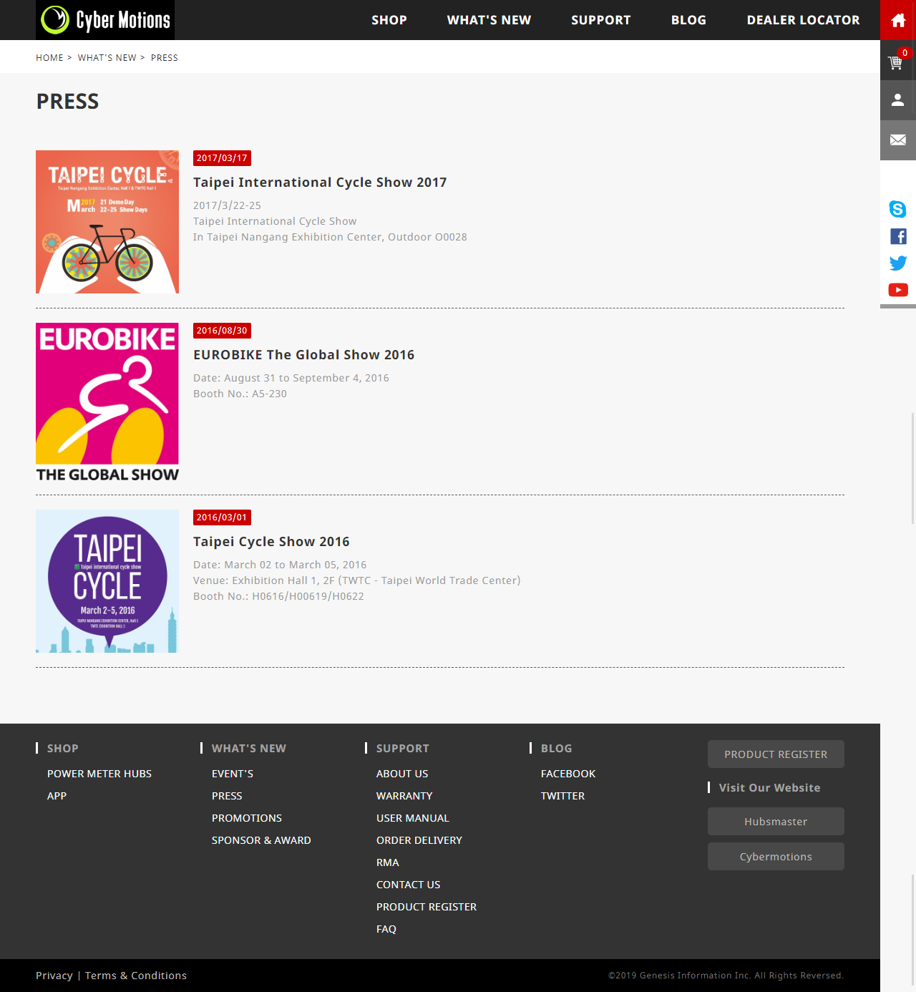Open the user account icon
The height and width of the screenshot is (992, 916).
(x=898, y=100)
